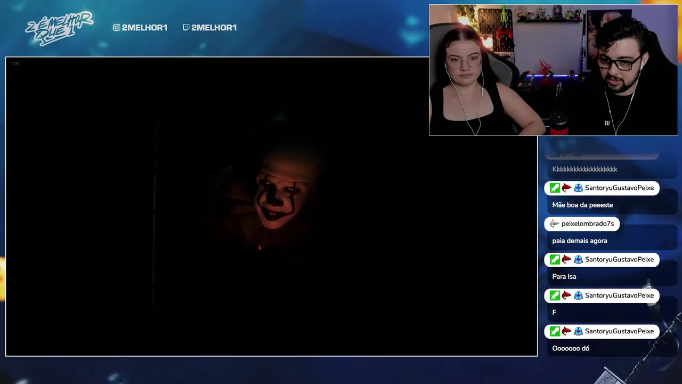Screen dimensions: 682x384
Task: Click blue jacket badge above 'Ooooooo dó' message
Action: [578, 331]
